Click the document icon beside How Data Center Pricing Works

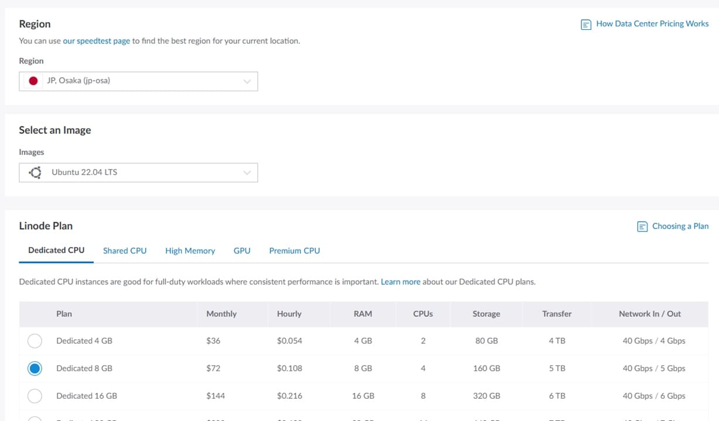(x=586, y=25)
